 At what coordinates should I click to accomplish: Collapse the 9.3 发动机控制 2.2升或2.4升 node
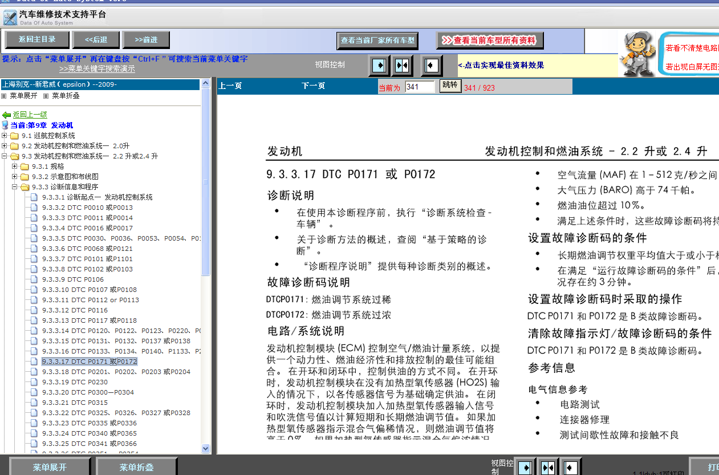[5, 156]
